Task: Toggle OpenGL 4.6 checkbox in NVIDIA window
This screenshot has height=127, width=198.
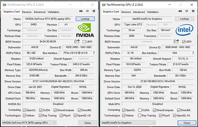Action: [x=75, y=115]
